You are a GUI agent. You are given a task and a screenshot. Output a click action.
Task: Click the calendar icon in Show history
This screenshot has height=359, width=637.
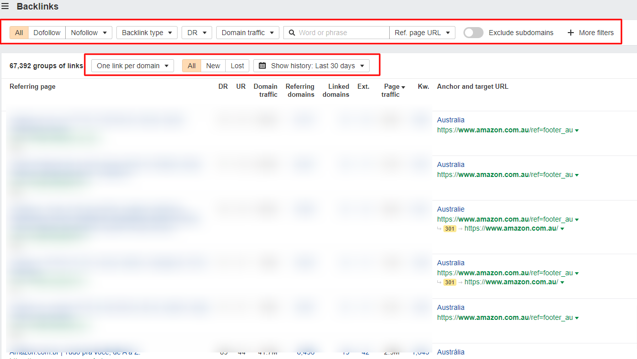coord(262,66)
